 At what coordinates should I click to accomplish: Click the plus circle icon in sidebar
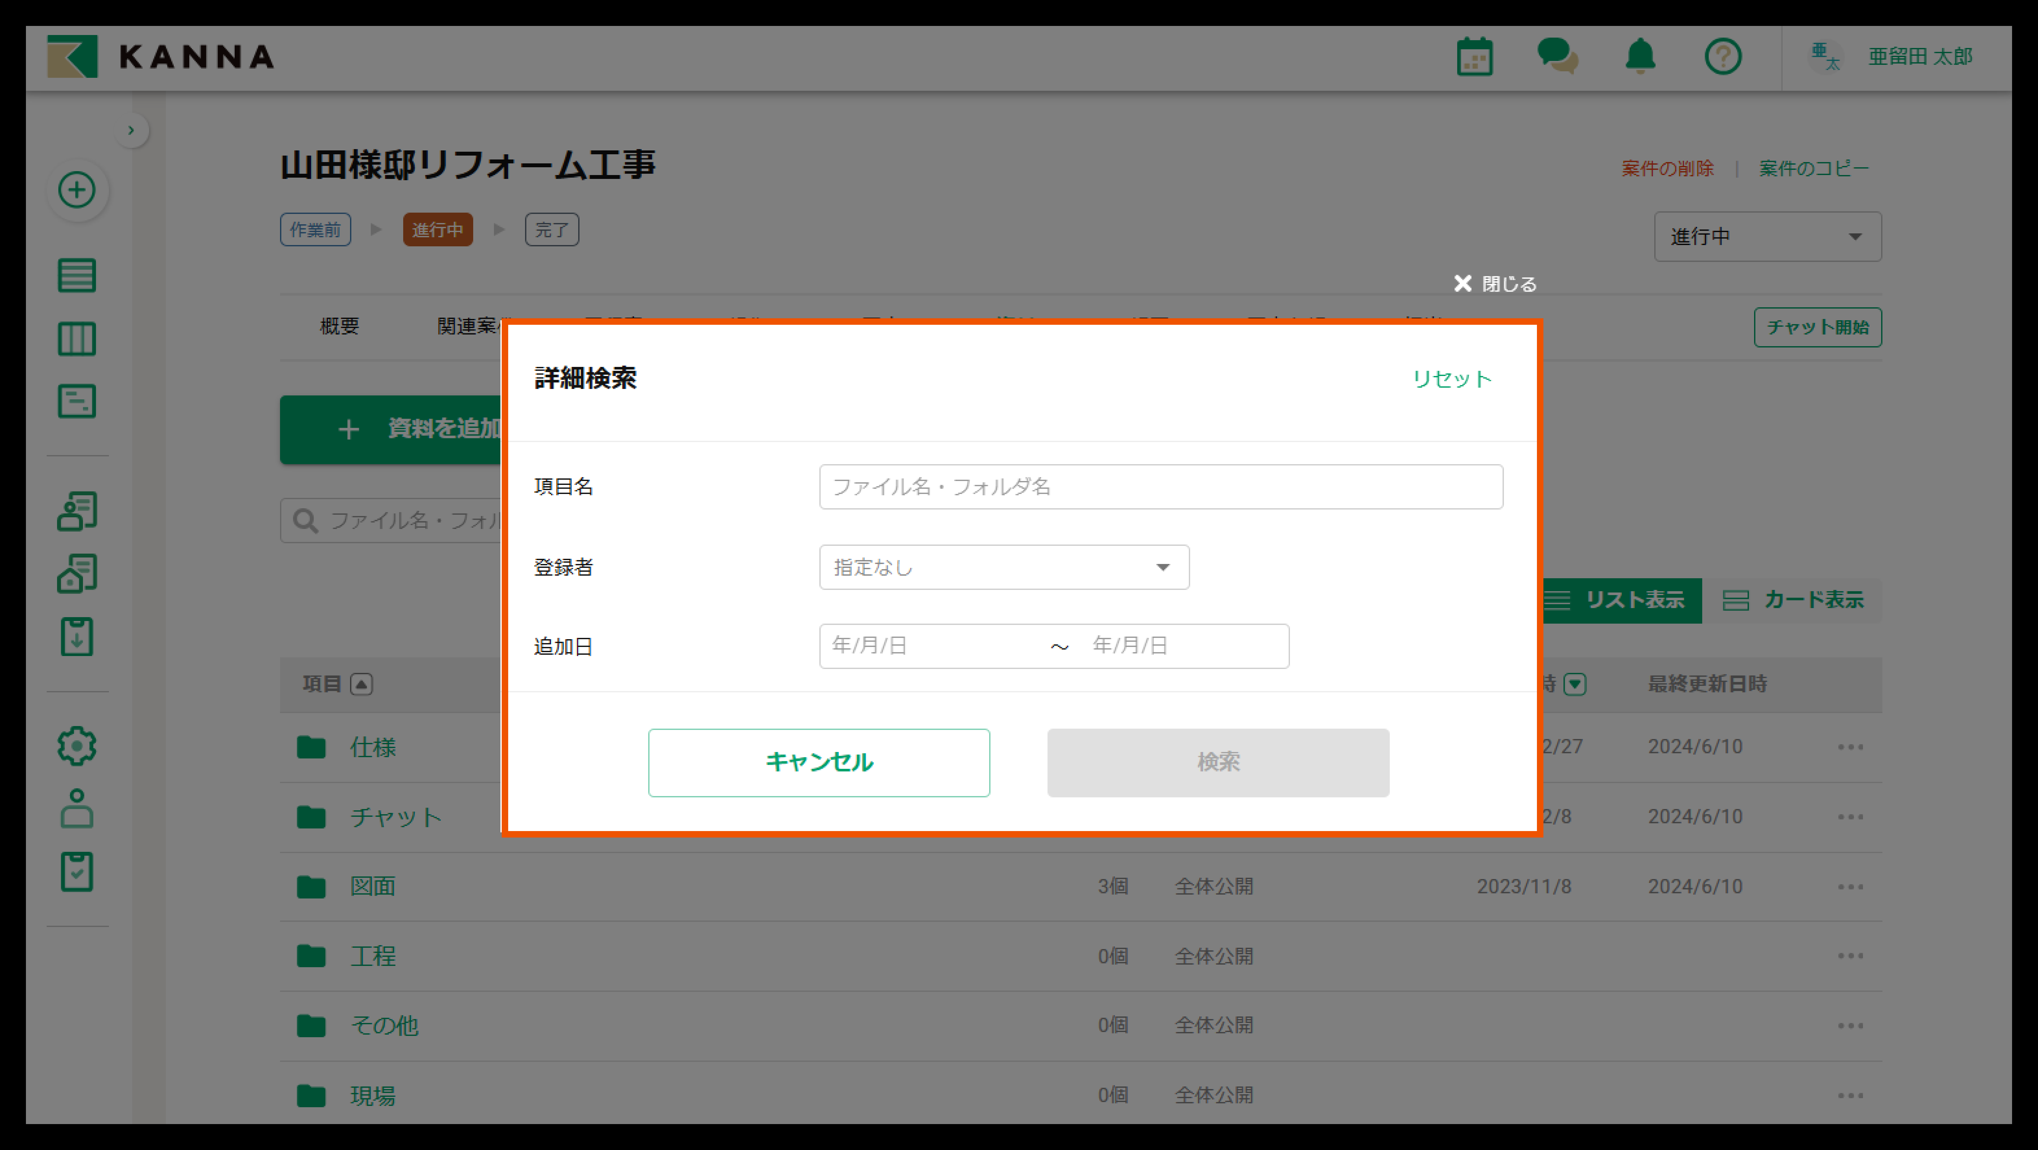tap(77, 190)
